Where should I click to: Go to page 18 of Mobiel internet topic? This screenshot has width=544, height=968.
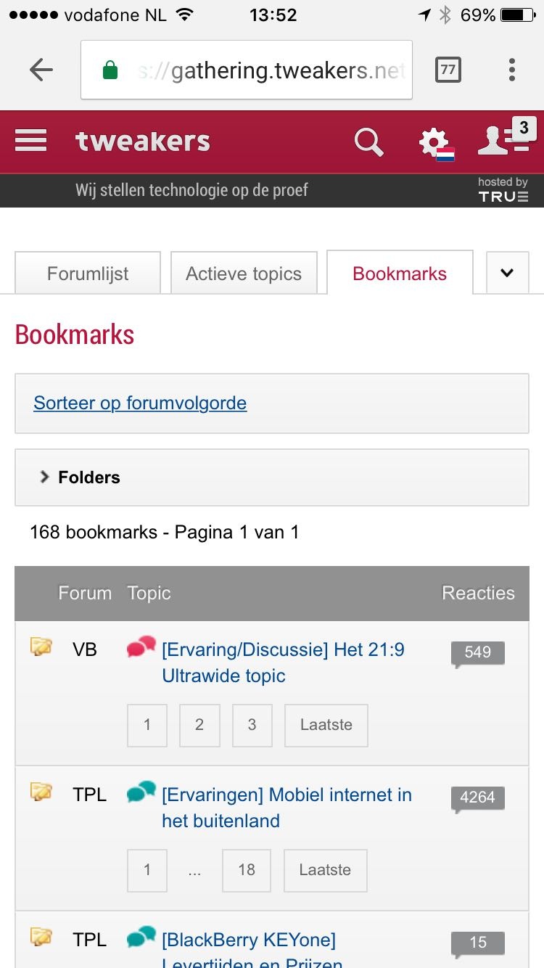(x=247, y=870)
